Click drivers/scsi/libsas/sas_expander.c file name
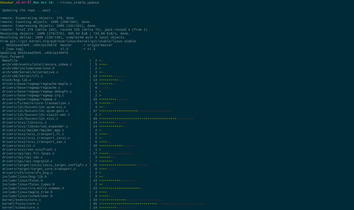354x210 pixels. point(35,126)
